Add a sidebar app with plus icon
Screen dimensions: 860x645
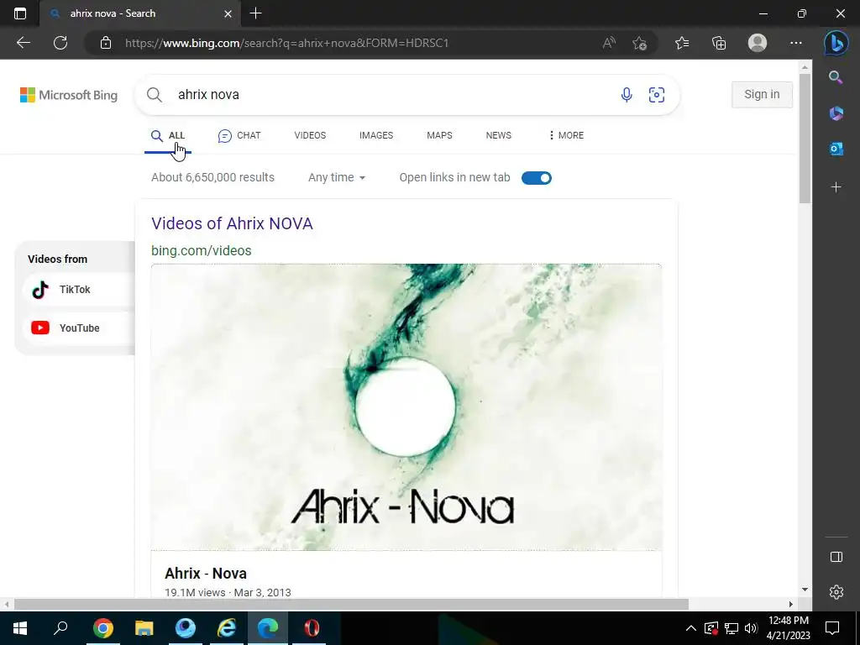(x=836, y=187)
